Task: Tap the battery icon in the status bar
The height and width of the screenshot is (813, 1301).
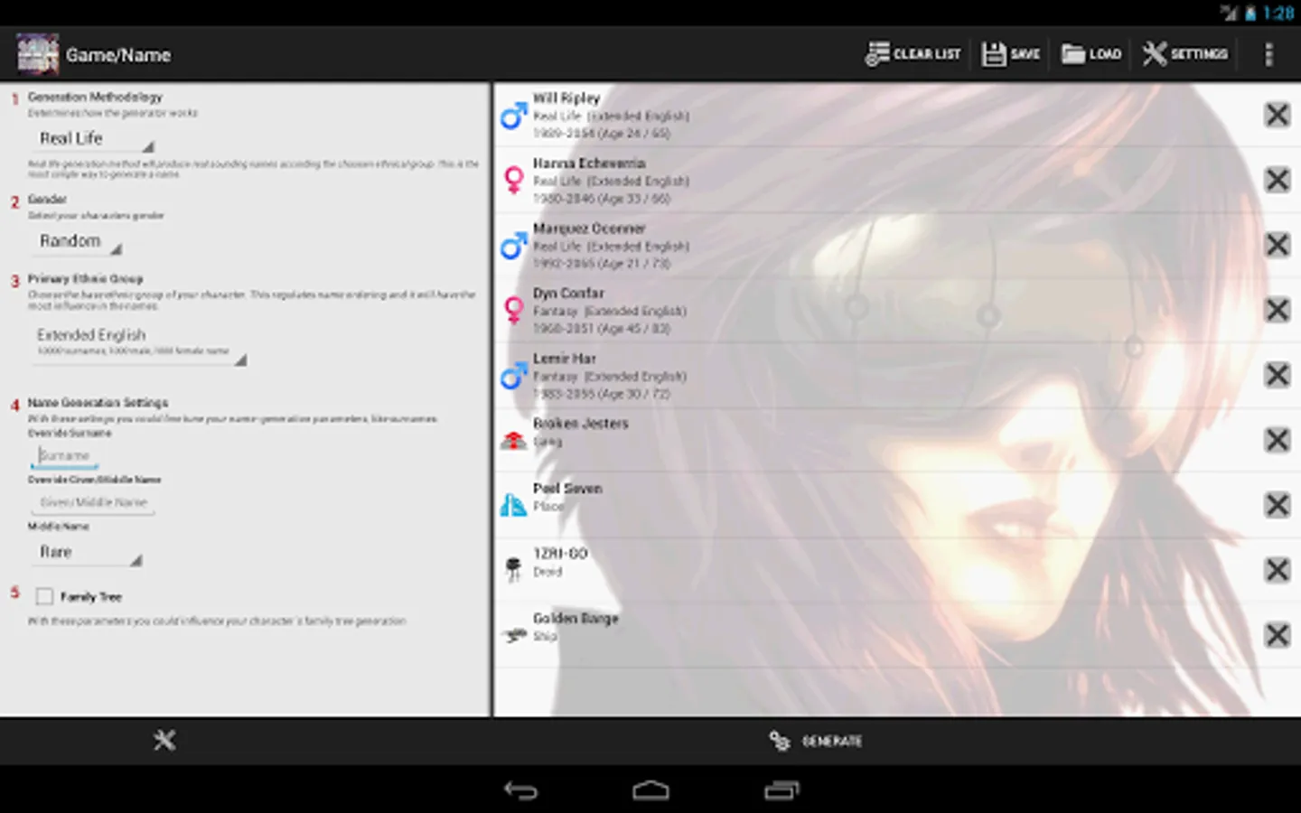Action: pos(1250,14)
